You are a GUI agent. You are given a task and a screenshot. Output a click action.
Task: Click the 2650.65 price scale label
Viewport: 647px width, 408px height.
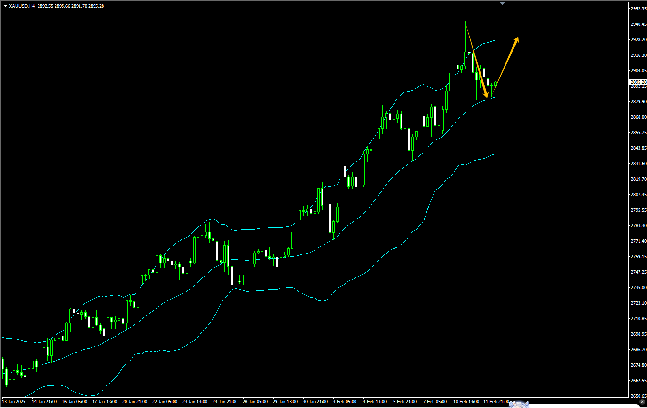[638, 396]
